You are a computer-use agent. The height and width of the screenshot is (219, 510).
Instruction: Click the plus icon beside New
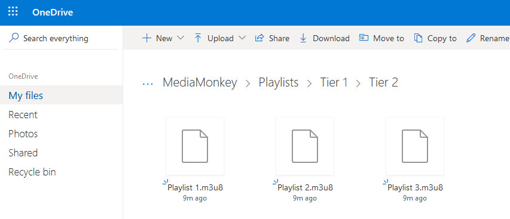pyautogui.click(x=147, y=38)
